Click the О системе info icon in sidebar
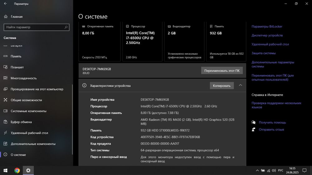 [x=5, y=154]
